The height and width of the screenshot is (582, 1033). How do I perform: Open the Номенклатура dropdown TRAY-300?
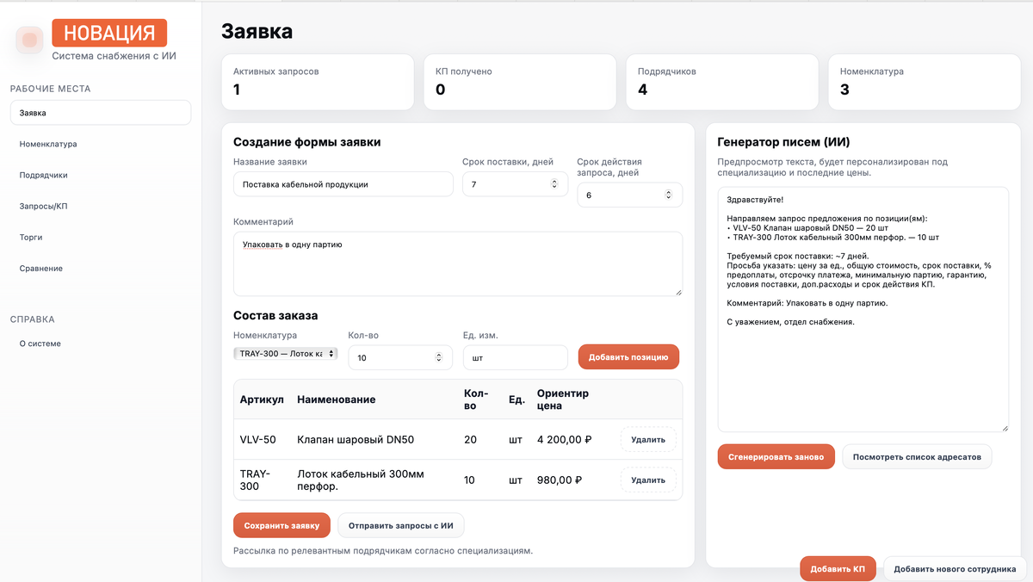(286, 354)
